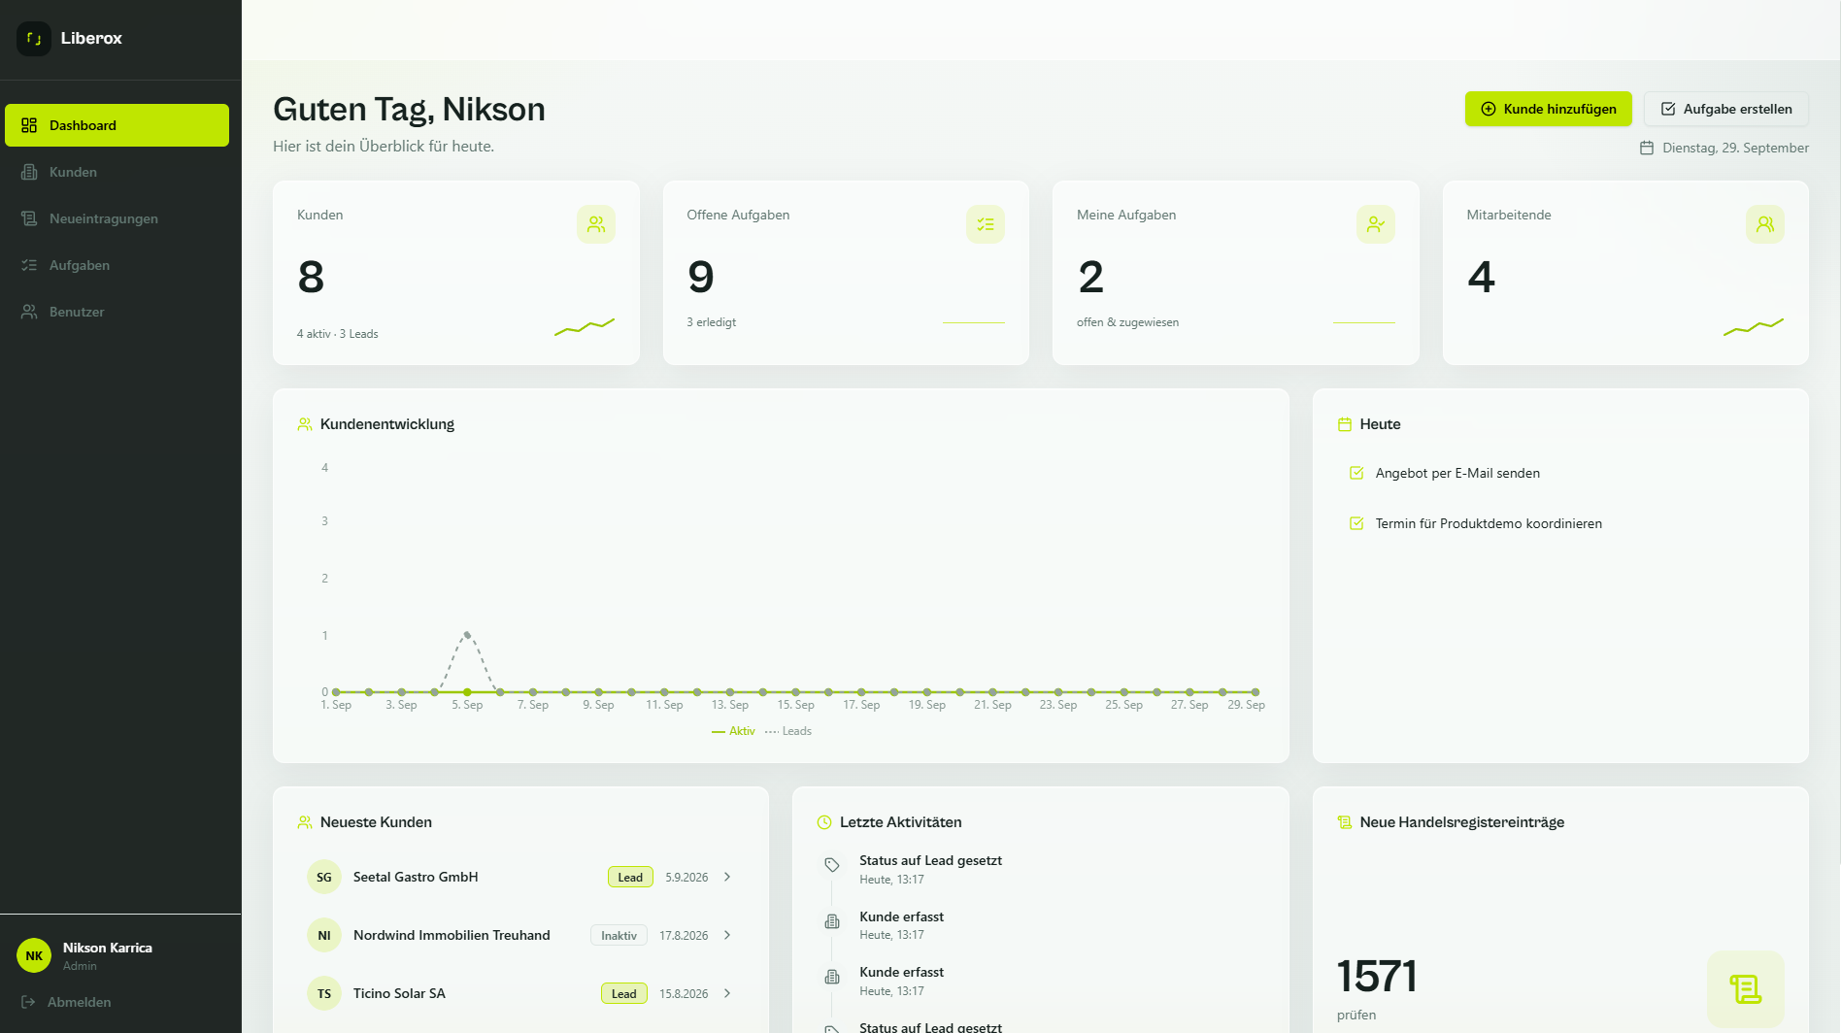Go to Neueintragungen in the sidebar
The image size is (1841, 1033).
coord(117,218)
